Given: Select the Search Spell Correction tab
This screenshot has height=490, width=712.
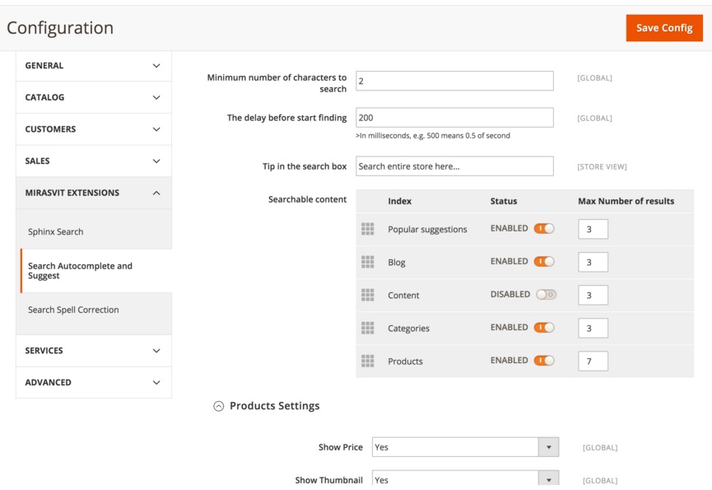Looking at the screenshot, I should click(x=73, y=310).
